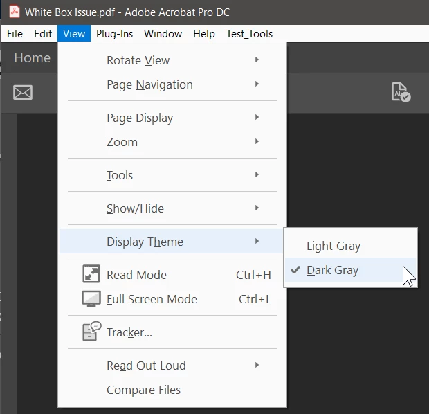Expand the Page Display submenu arrow
Screen dimensions: 429x414
[257, 117]
